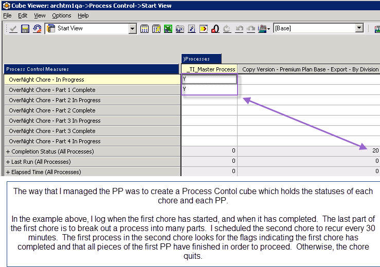Click Last Run 0 under _TI_Master Process
The image size is (380, 267).
click(x=209, y=161)
